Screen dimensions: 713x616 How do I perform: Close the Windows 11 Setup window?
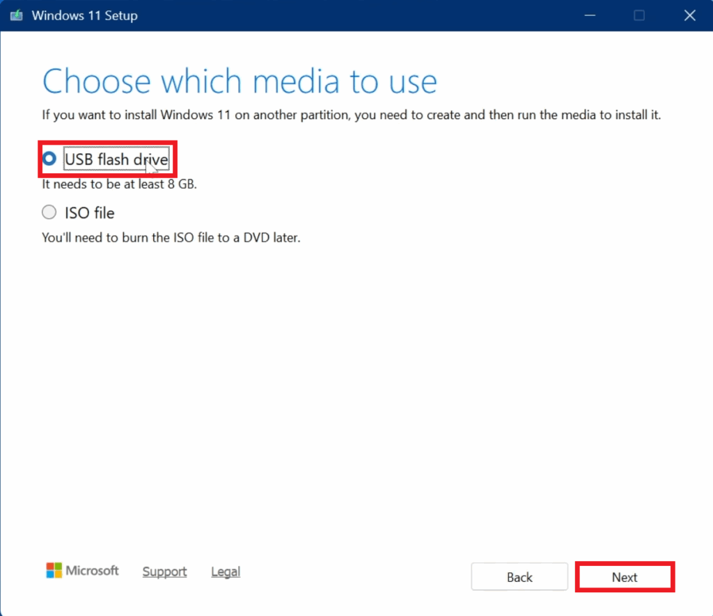tap(689, 15)
